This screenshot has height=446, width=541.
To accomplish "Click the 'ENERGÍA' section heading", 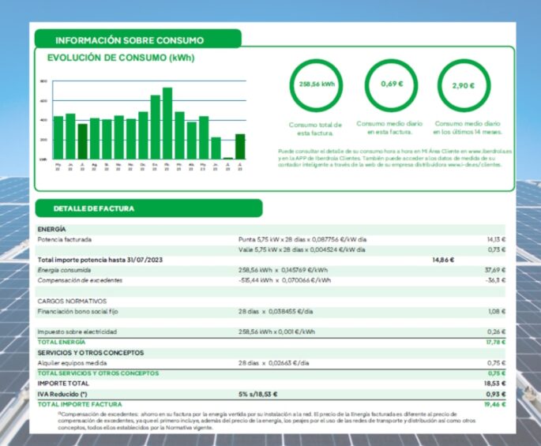I will (52, 229).
